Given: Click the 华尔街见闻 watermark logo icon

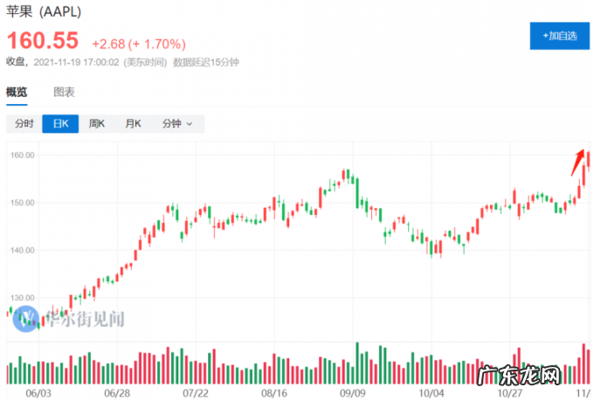Looking at the screenshot, I should coord(25,319).
